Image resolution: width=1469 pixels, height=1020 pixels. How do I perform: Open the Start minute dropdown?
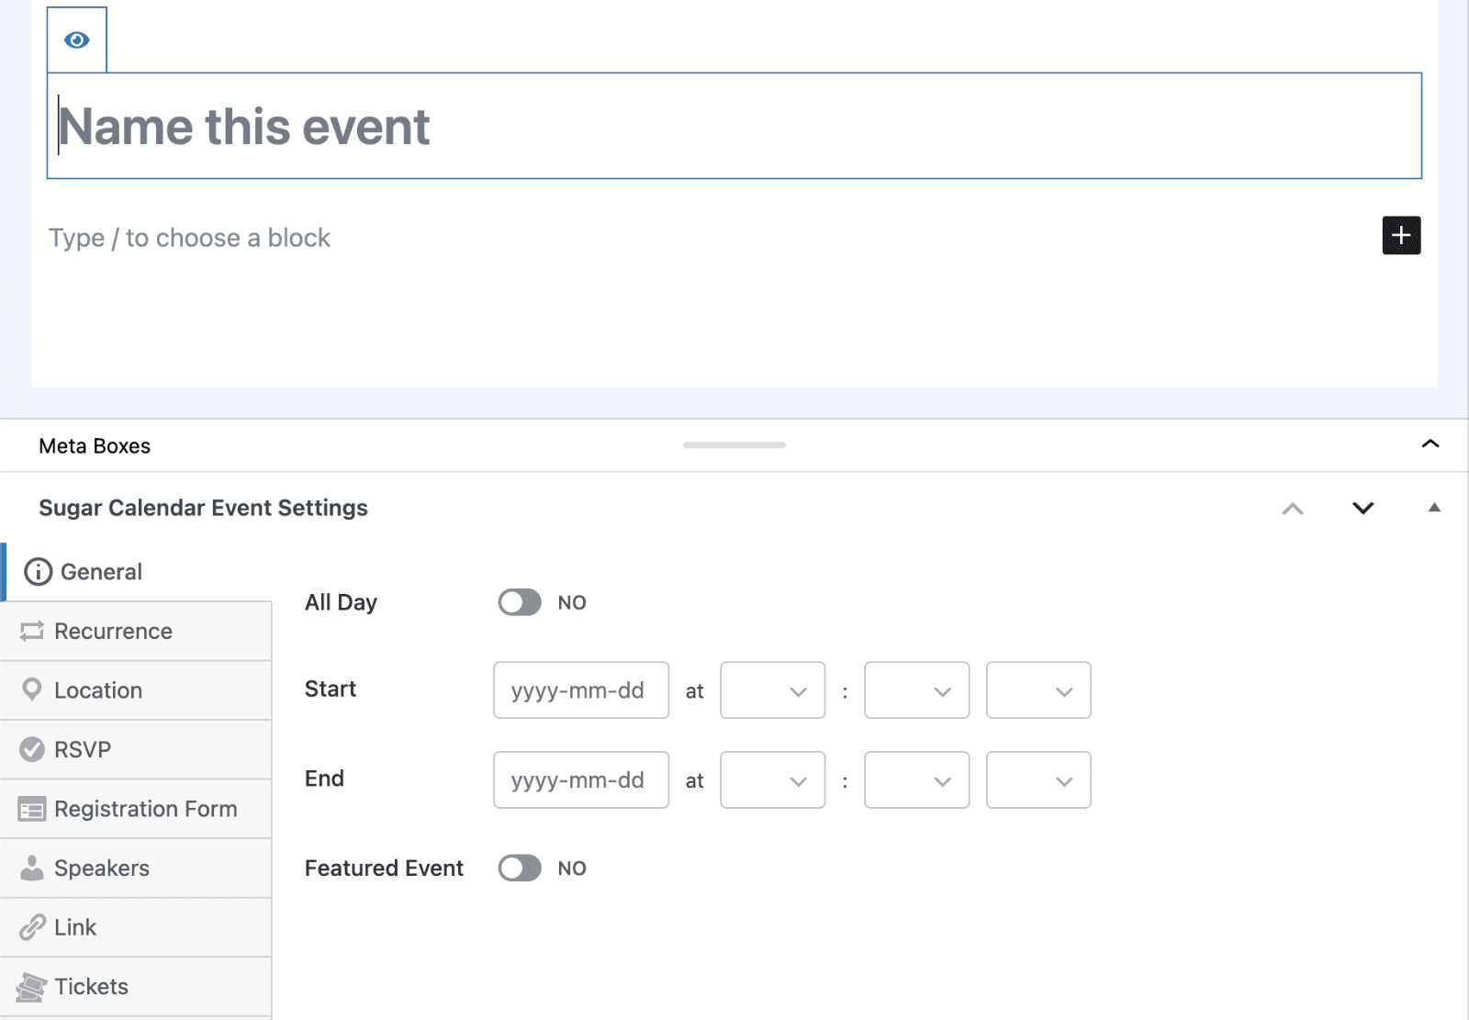click(x=917, y=690)
